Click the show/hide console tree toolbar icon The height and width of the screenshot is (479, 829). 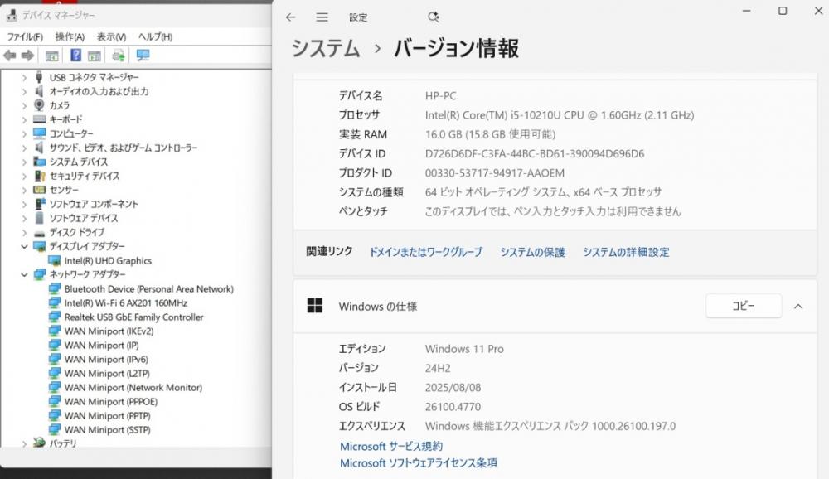(x=51, y=55)
